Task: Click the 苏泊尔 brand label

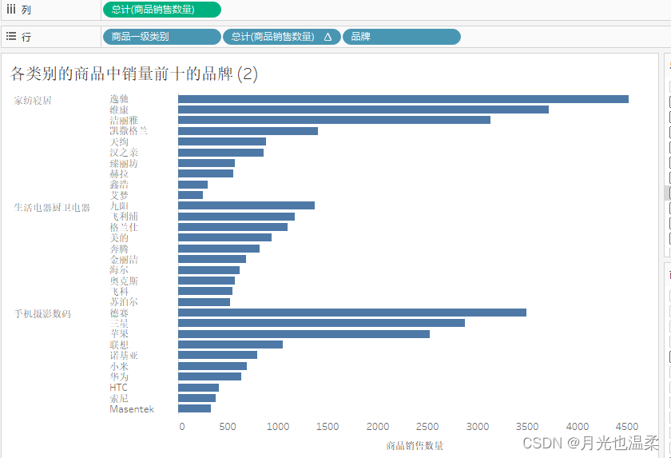Action: point(124,302)
